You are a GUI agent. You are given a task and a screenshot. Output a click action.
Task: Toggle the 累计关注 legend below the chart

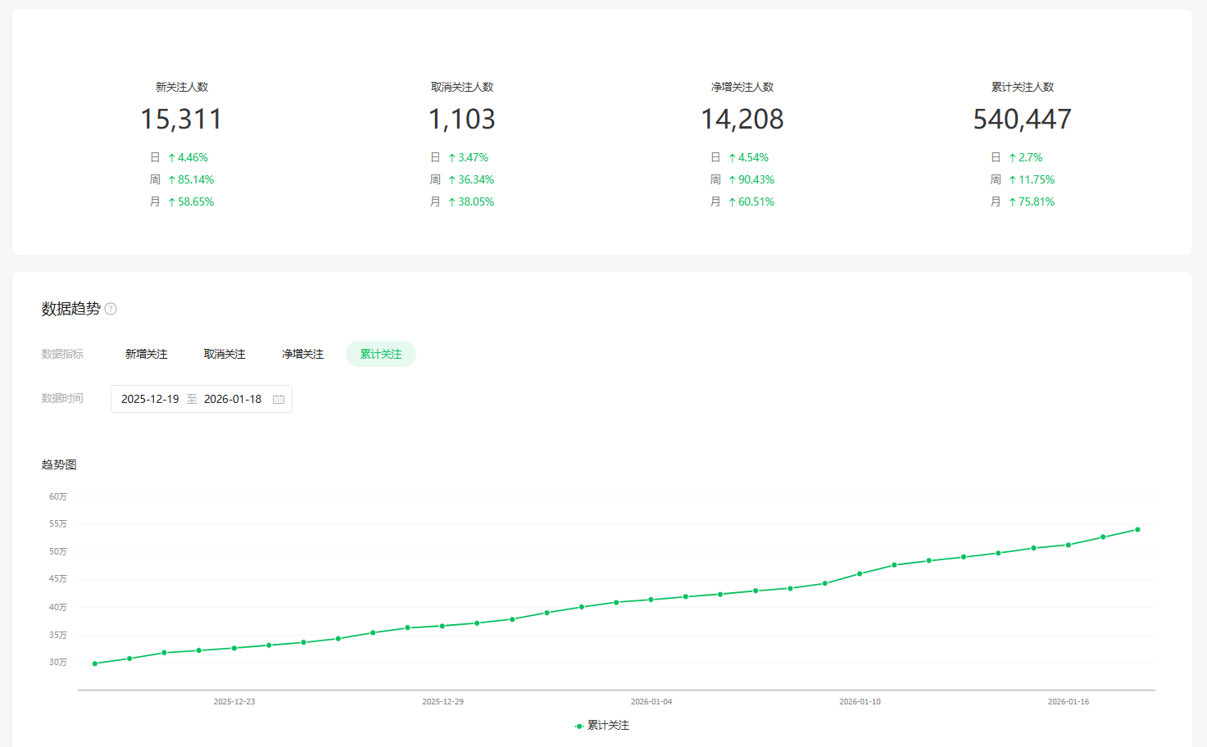pos(602,726)
